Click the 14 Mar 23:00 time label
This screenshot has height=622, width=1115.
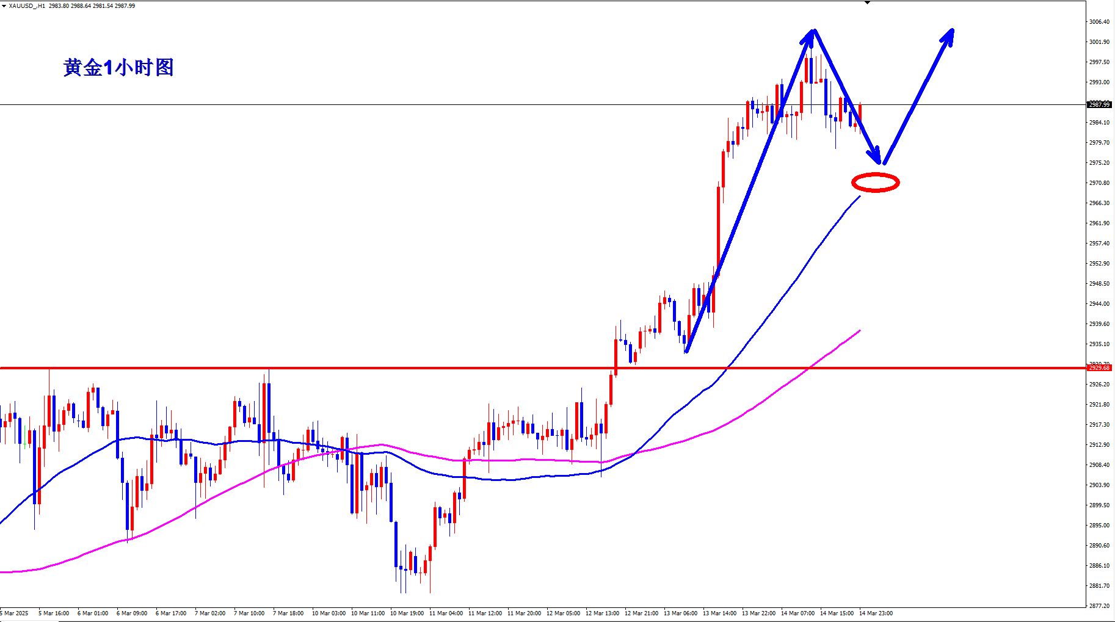[x=876, y=613]
